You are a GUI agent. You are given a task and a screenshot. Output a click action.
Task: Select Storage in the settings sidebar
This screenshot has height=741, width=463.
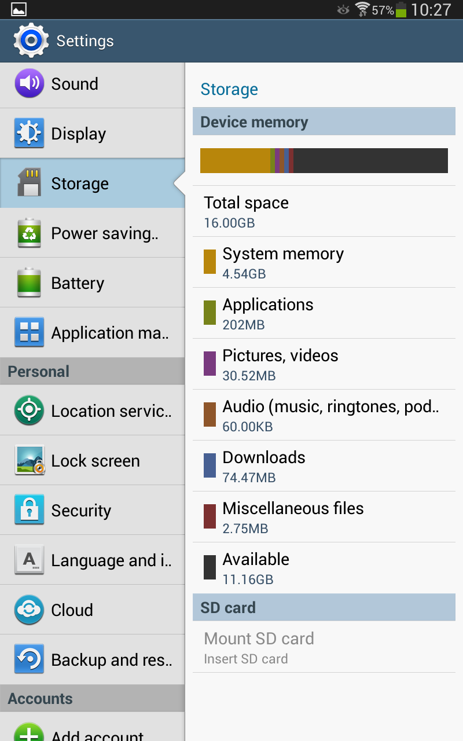pos(93,184)
